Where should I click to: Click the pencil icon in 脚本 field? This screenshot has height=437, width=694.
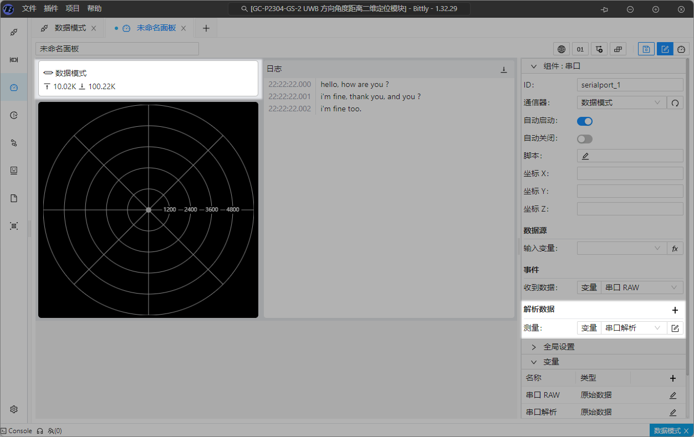pos(585,156)
